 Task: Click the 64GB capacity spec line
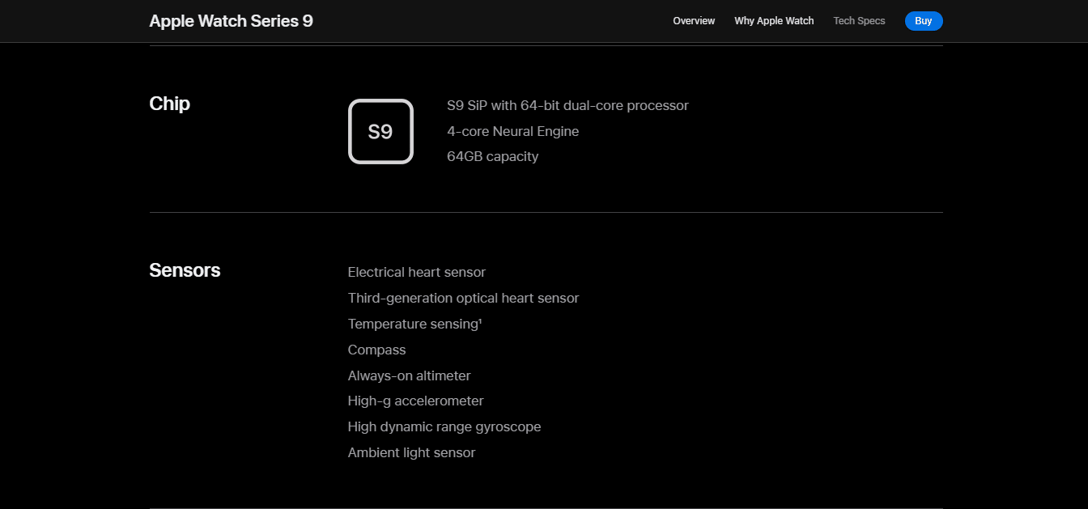tap(492, 156)
